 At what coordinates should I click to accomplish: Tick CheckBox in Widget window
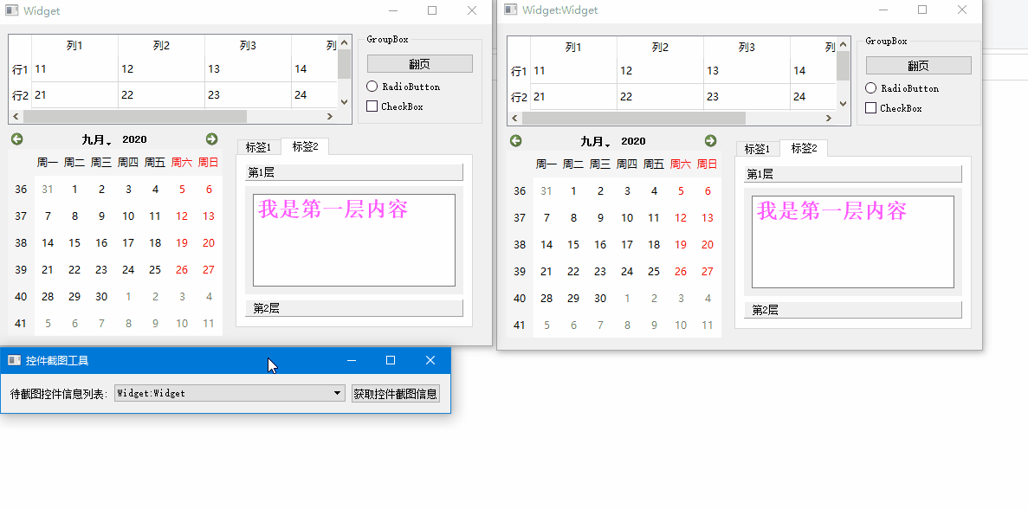395,106
